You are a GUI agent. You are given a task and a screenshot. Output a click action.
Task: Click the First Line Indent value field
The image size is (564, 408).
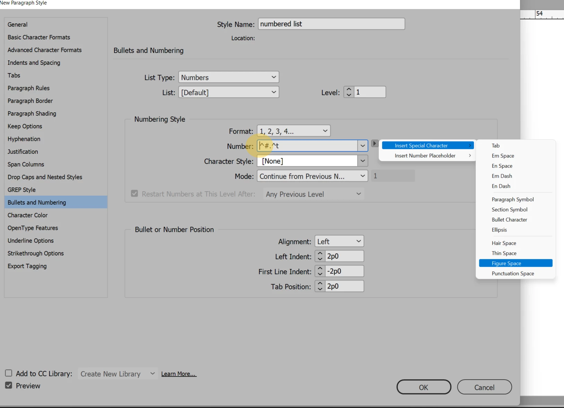tap(344, 271)
